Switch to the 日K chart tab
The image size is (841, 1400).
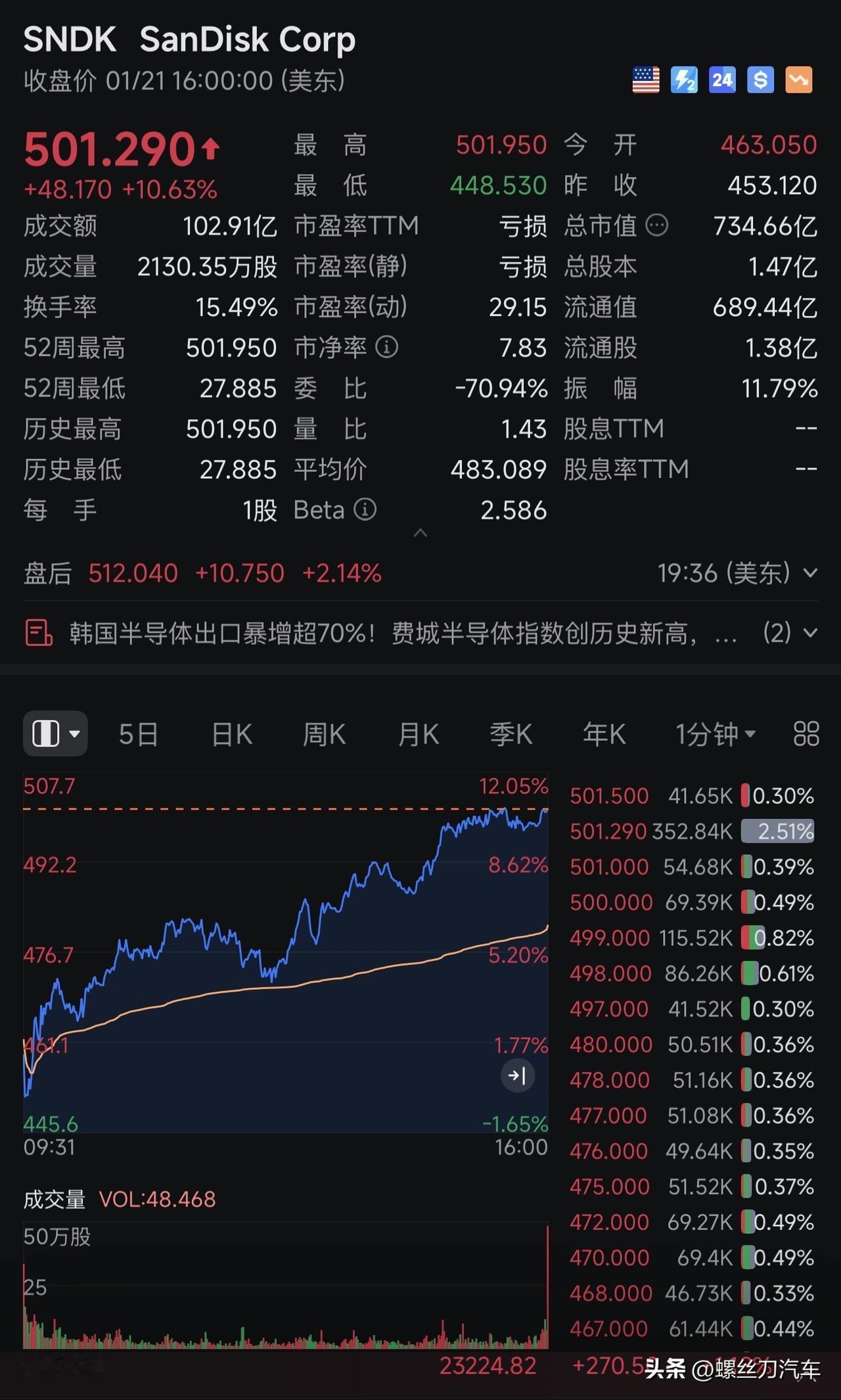coord(232,734)
